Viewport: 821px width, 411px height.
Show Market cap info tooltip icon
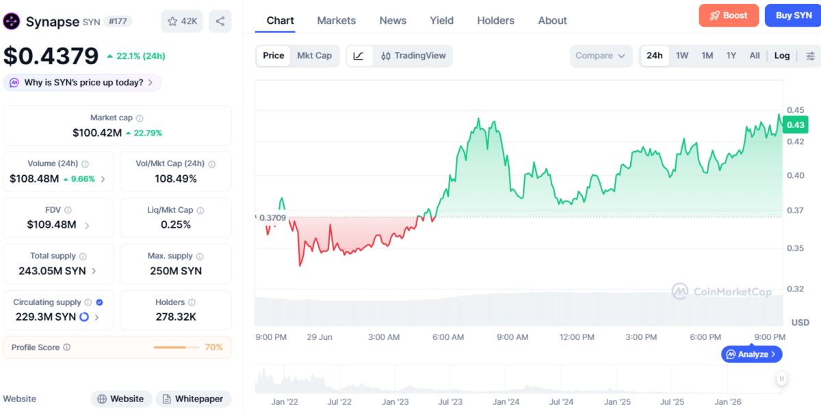140,118
